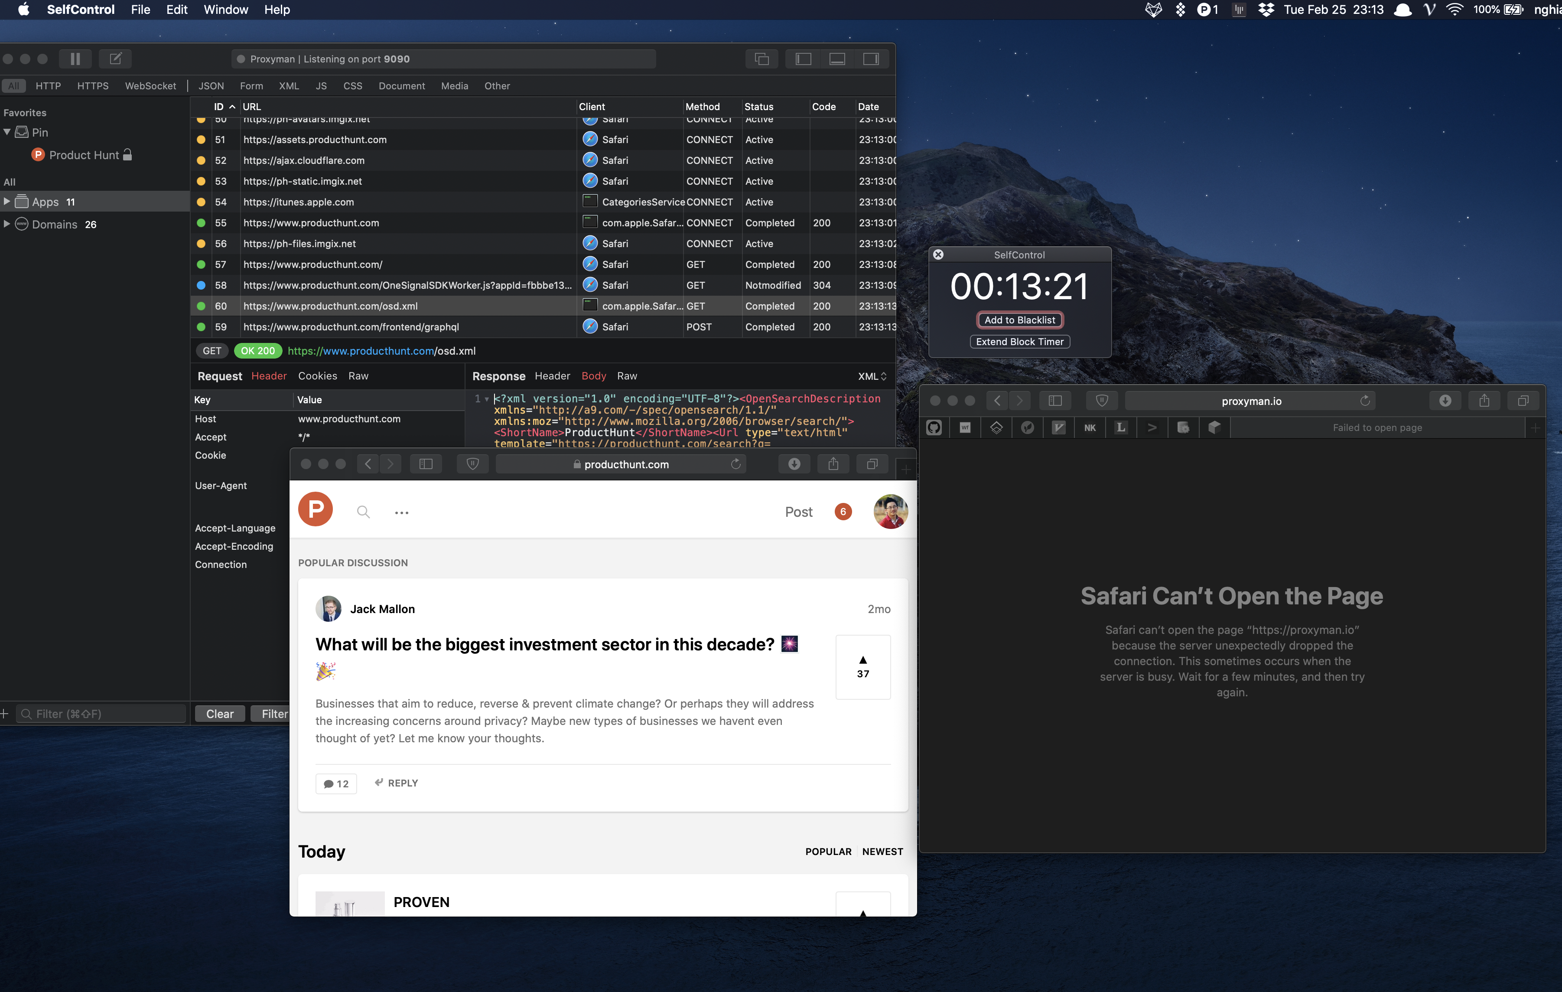
Task: Open Safari downloads from the toolbar
Action: (1445, 400)
